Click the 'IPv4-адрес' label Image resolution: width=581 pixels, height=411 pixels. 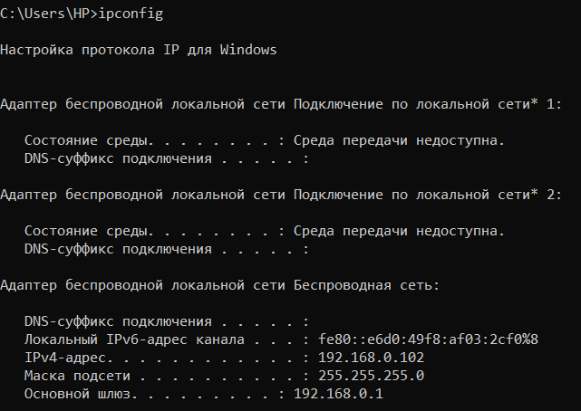click(65, 358)
